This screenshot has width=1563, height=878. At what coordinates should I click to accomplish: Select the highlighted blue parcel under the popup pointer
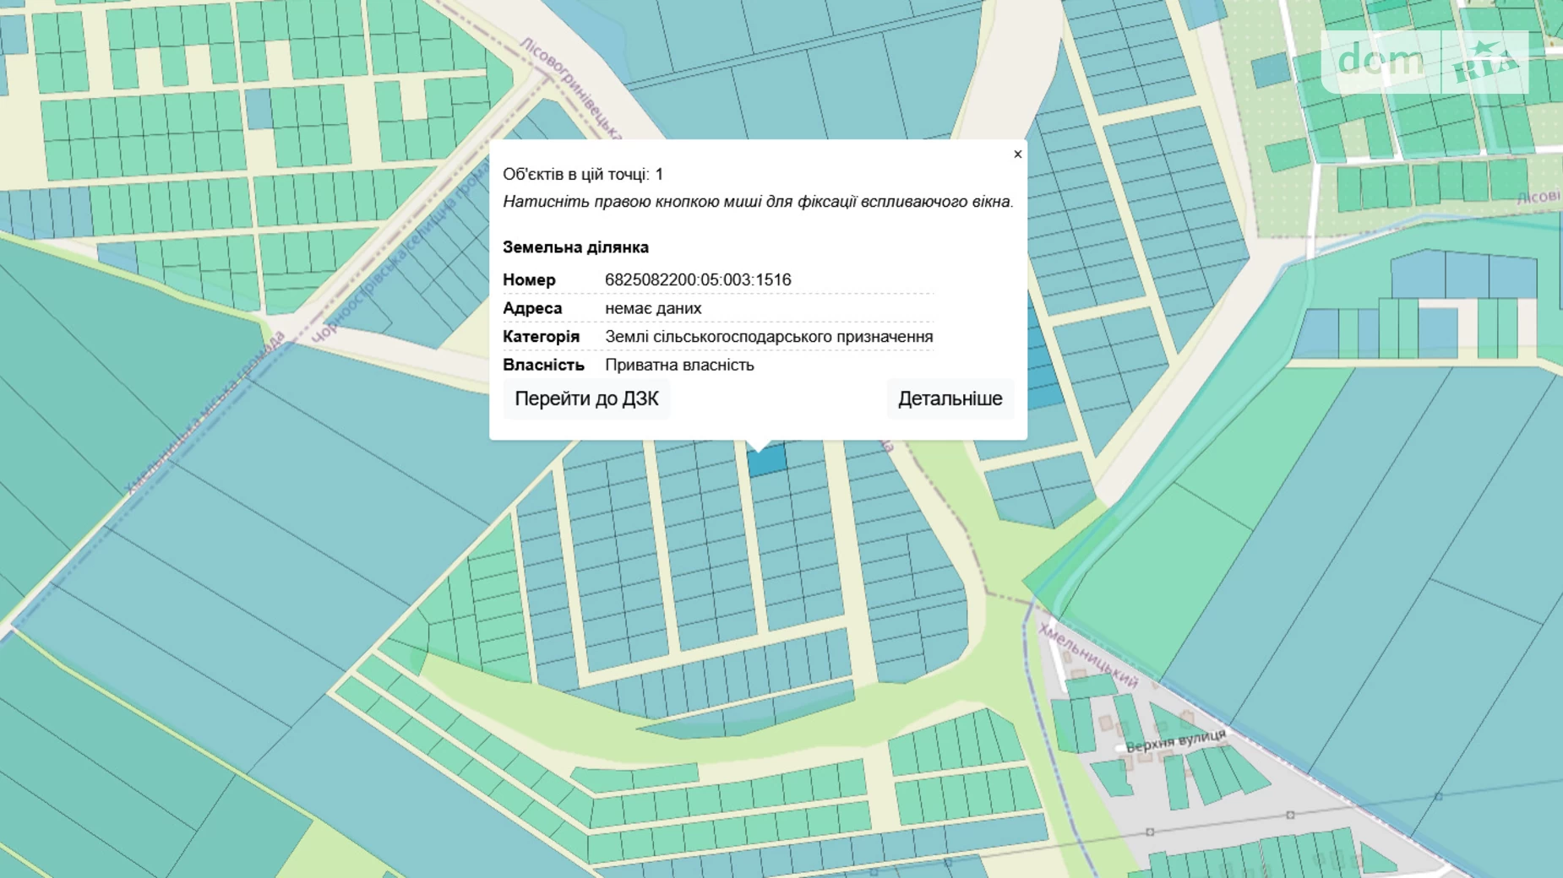pyautogui.click(x=768, y=461)
